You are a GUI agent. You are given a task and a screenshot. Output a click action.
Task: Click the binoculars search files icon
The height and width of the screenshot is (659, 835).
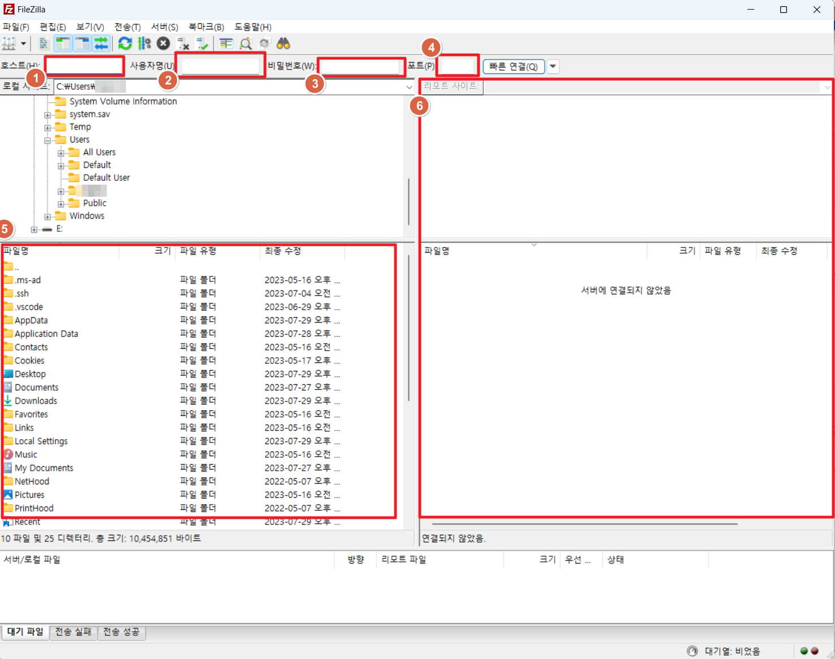(283, 44)
